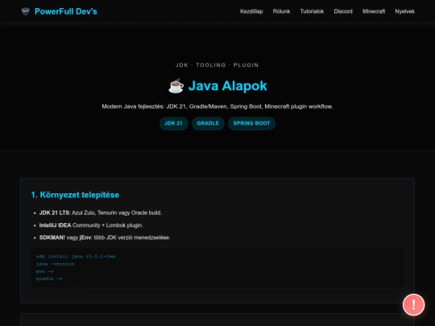Click the 'gradle -v' code line
Viewport: 435px width, 326px height.
(x=49, y=279)
